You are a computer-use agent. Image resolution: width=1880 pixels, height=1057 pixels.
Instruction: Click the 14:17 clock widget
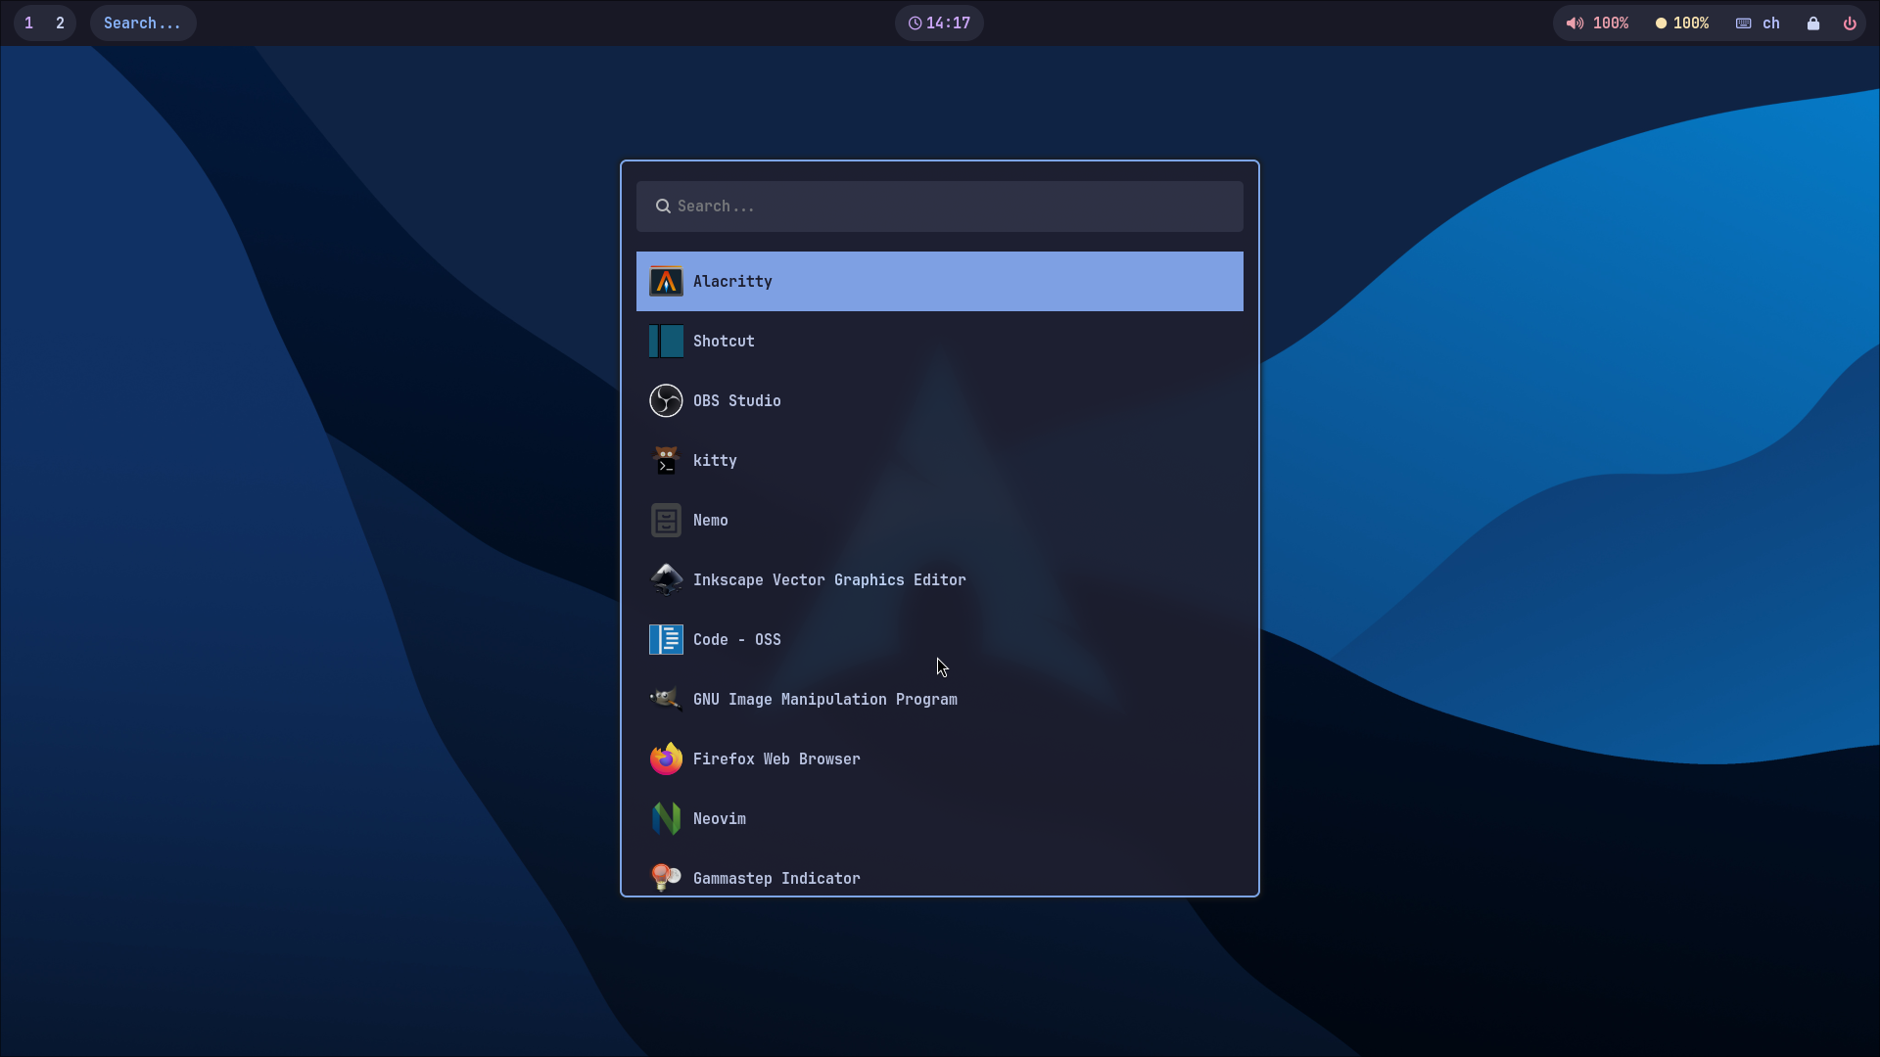pyautogui.click(x=939, y=23)
